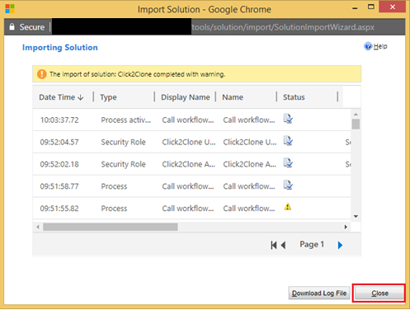Click Process type in 09:51:58.77 row
Screen dimensions: 410x310
114,186
